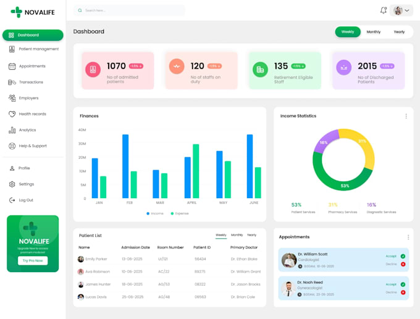Click patient name Ava Robinson
The height and width of the screenshot is (319, 420).
pos(98,271)
